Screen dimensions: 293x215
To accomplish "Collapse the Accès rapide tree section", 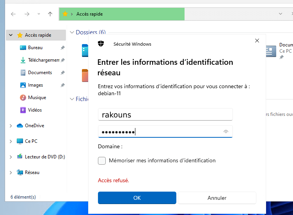I will pos(11,35).
